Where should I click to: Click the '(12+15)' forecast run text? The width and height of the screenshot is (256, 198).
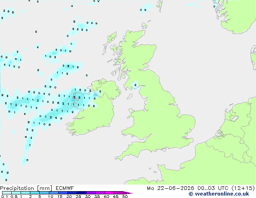(x=243, y=188)
